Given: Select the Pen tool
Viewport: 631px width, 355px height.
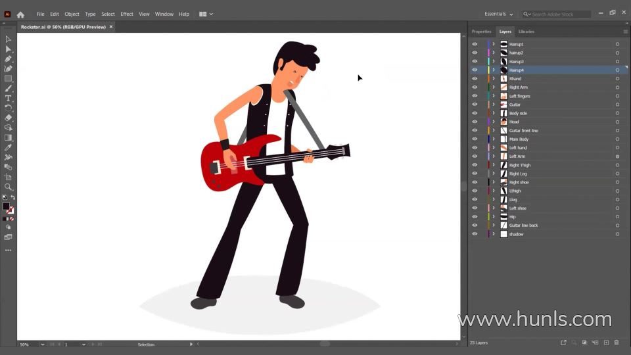Looking at the screenshot, I should click(9, 59).
